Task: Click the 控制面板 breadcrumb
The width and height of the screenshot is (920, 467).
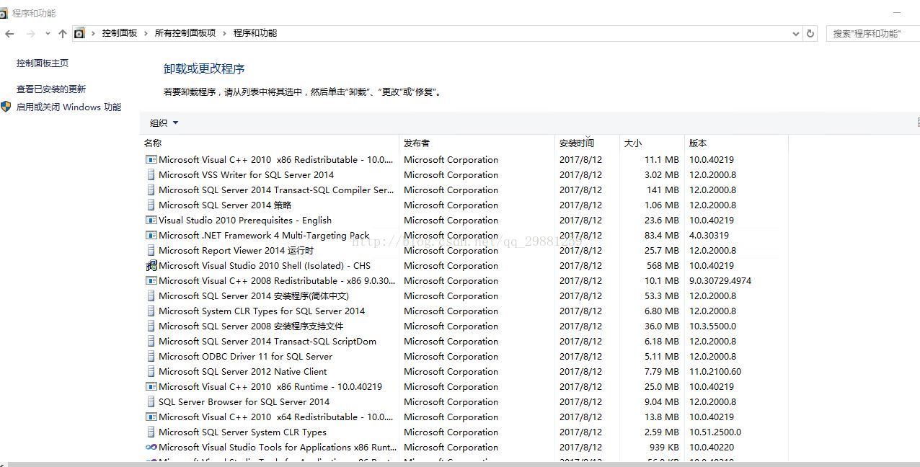Action: (x=119, y=33)
